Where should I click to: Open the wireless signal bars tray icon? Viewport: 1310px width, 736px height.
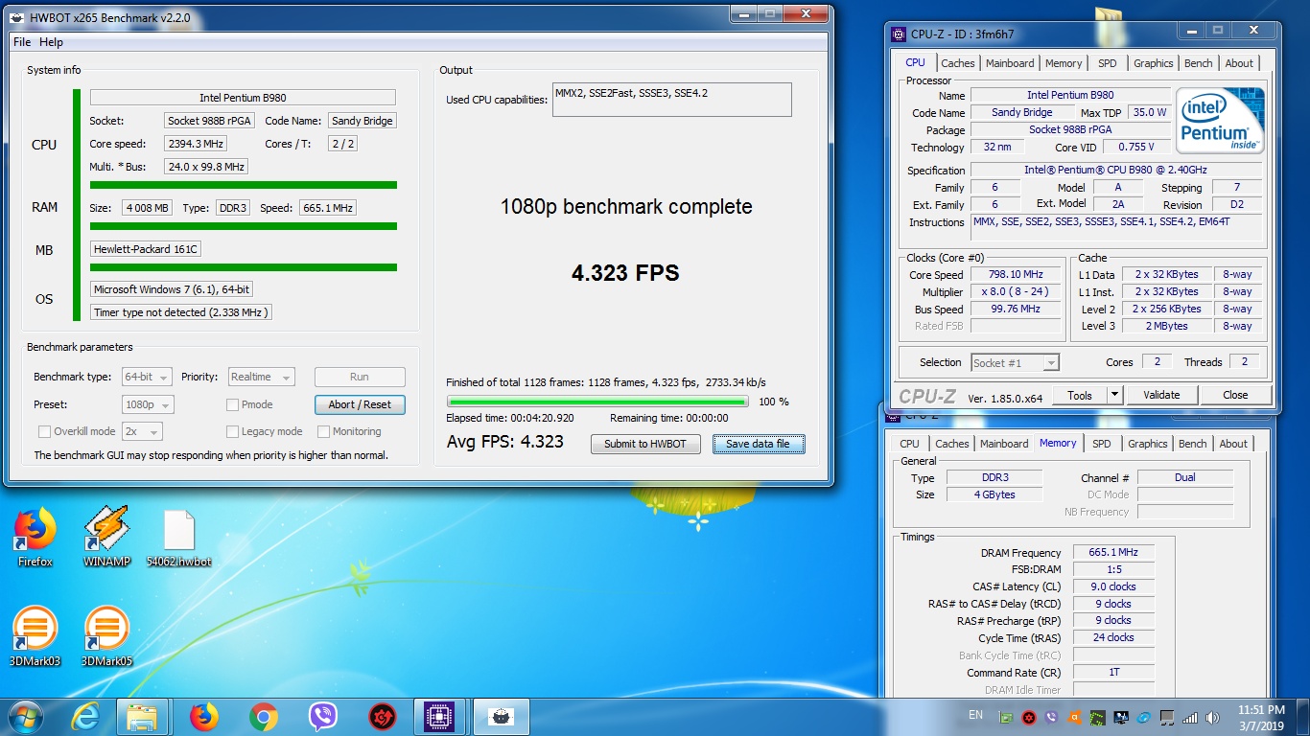(x=1190, y=717)
